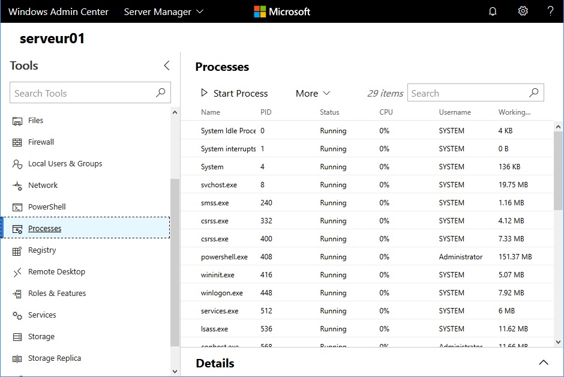The width and height of the screenshot is (564, 377).
Task: Click the Start Process button
Action: coord(234,94)
